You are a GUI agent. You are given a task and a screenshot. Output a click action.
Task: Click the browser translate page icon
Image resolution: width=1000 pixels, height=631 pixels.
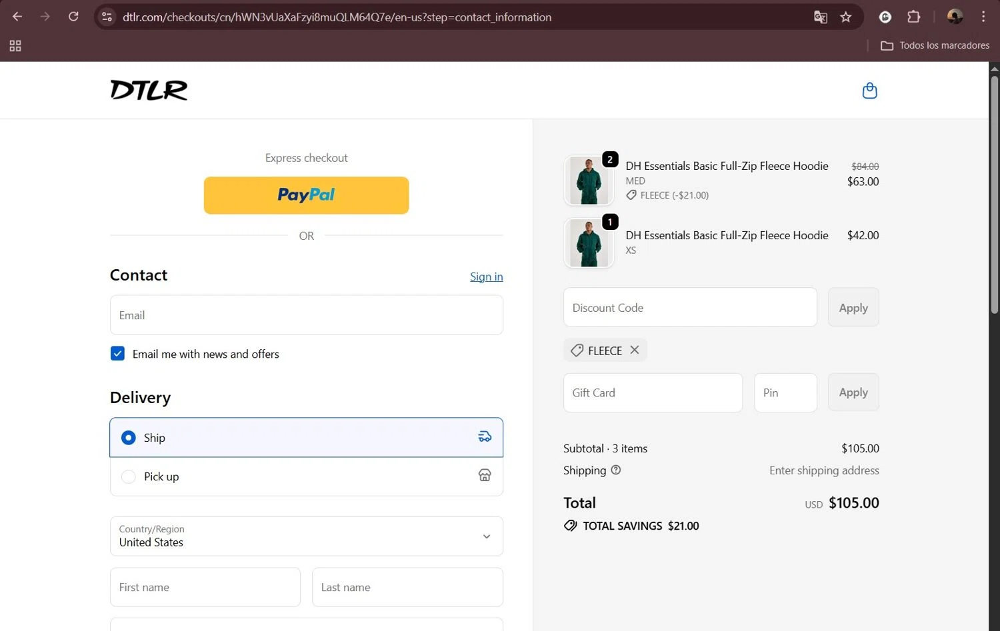click(x=821, y=17)
